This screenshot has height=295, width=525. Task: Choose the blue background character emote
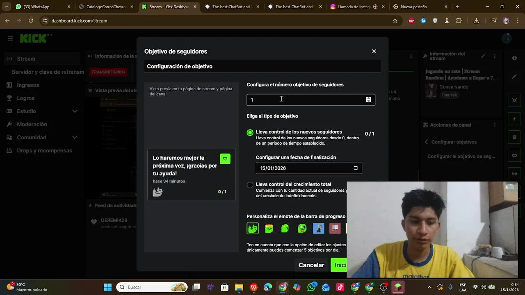point(318,228)
